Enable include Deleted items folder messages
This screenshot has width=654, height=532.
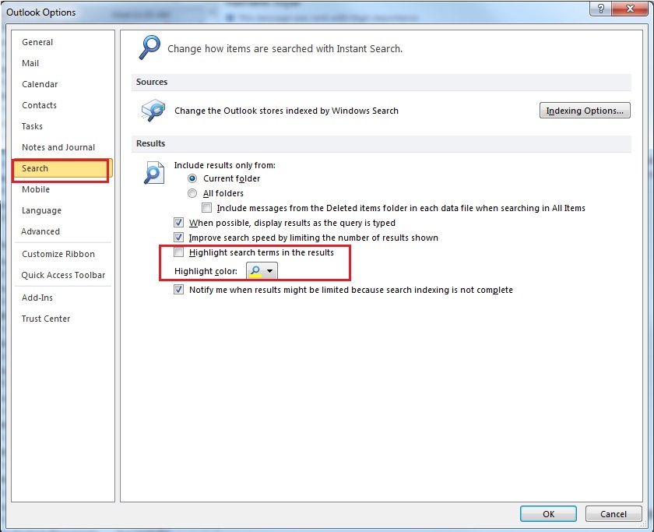206,208
